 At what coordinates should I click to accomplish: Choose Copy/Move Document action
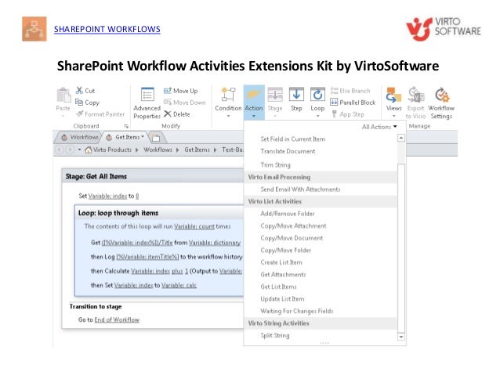tap(292, 238)
